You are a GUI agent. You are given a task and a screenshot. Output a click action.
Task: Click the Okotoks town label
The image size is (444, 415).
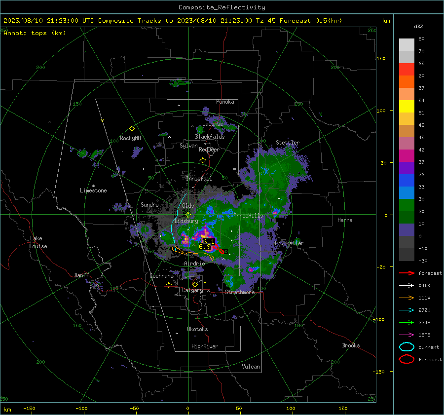pos(197,329)
